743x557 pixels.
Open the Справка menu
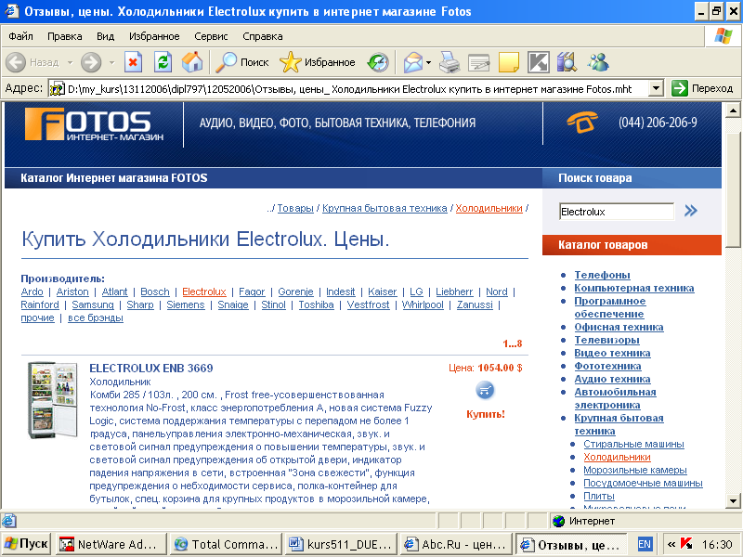(x=263, y=36)
